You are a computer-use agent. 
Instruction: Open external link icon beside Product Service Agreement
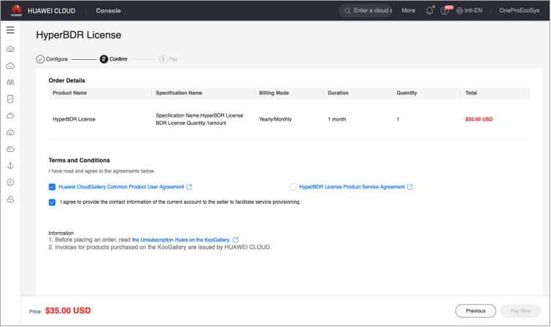pyautogui.click(x=409, y=187)
